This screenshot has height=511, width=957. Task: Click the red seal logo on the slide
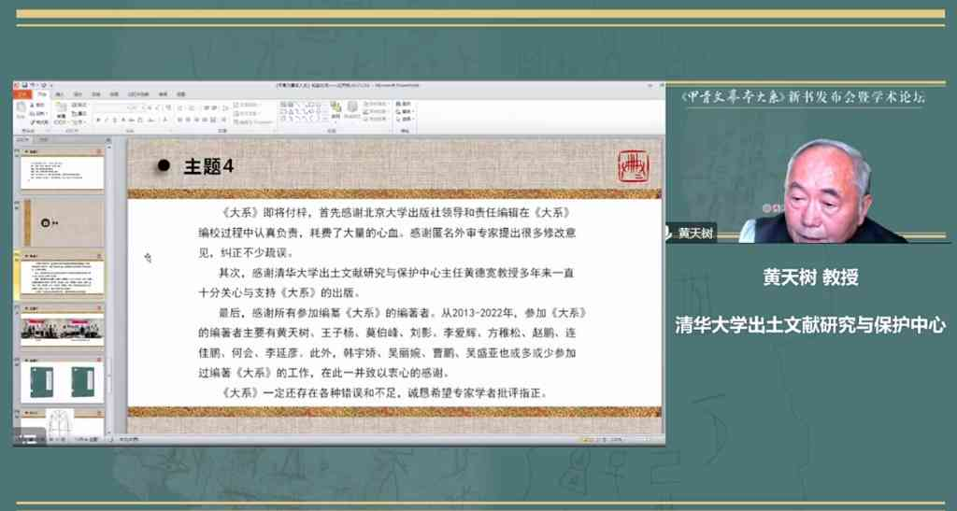pos(633,165)
